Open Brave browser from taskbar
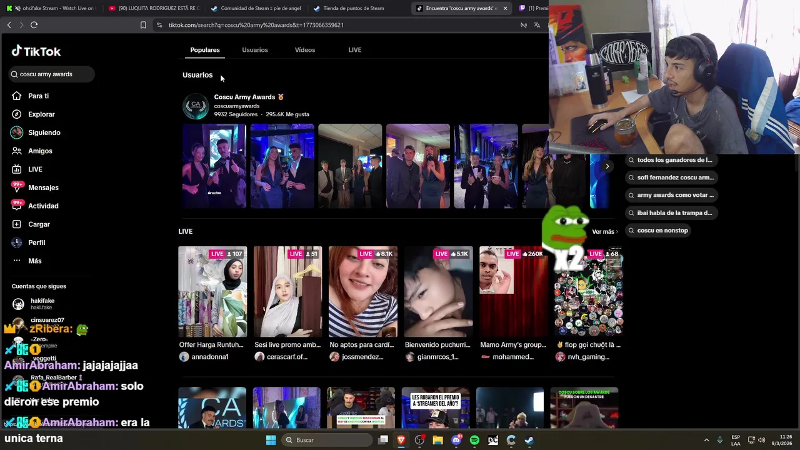This screenshot has height=450, width=800. tap(401, 440)
